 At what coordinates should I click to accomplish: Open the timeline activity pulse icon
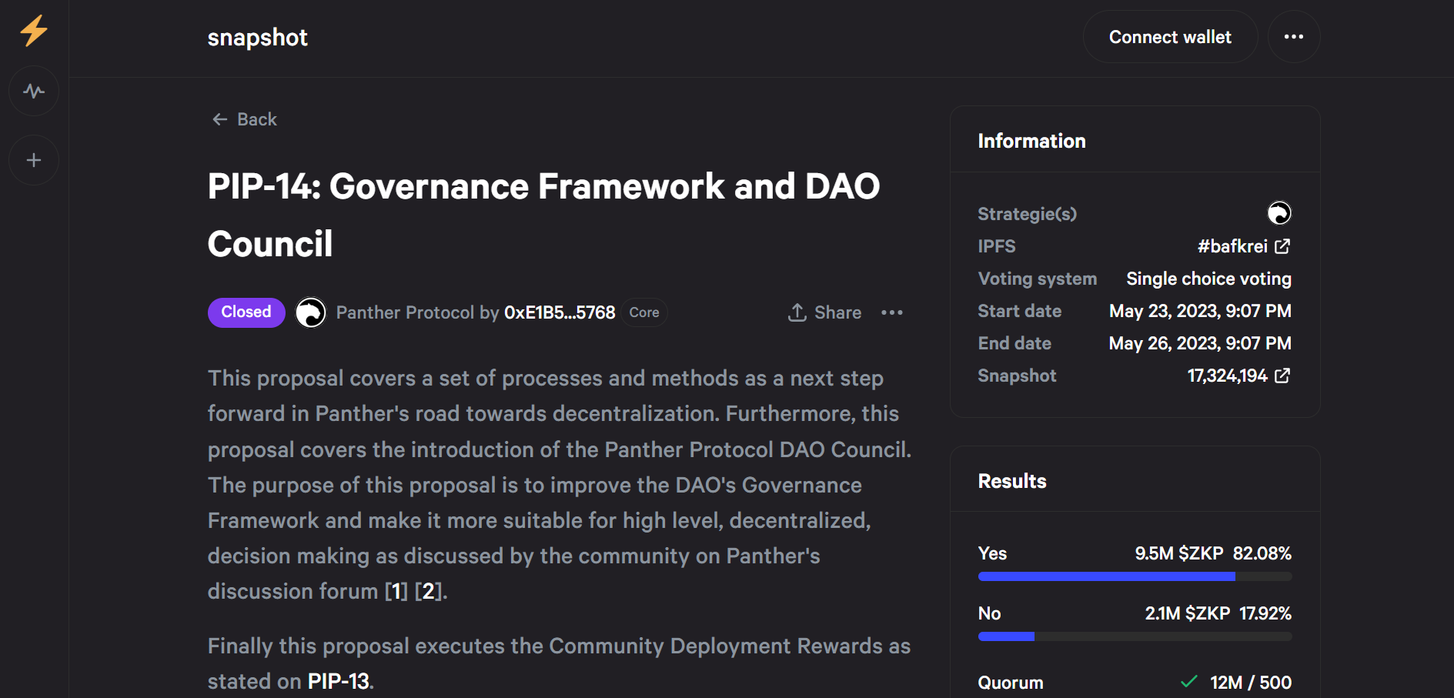34,92
